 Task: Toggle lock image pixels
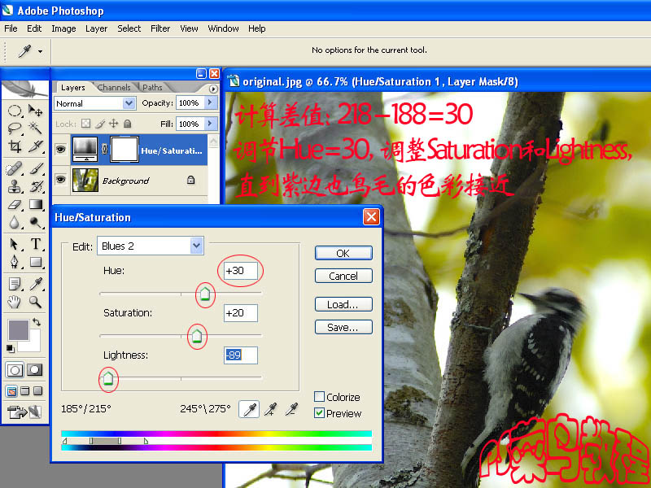(99, 124)
